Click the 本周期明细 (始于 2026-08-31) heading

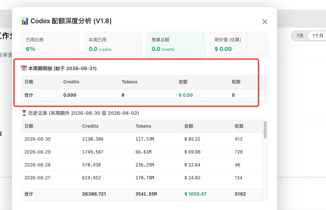(x=62, y=68)
